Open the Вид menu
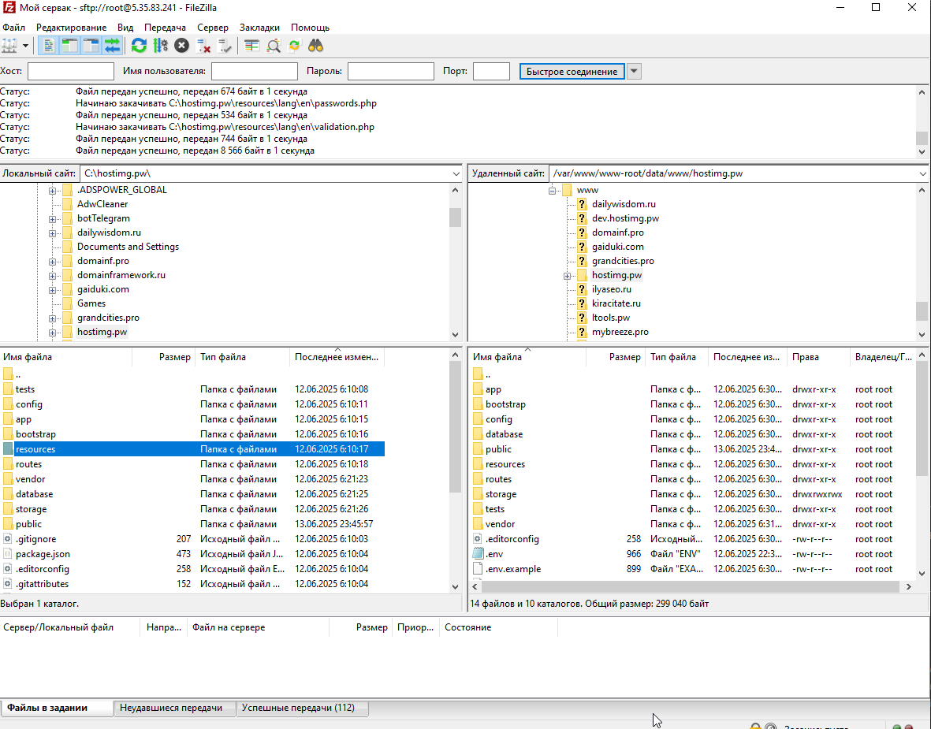This screenshot has height=729, width=931. click(125, 28)
